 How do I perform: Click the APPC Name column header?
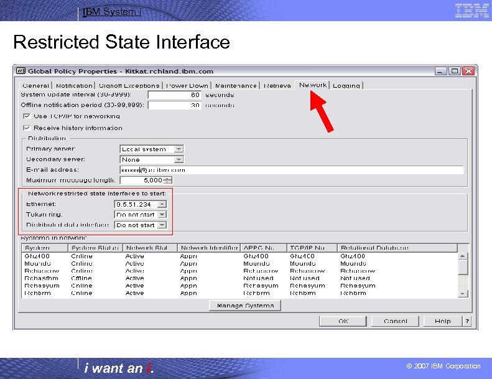point(264,248)
